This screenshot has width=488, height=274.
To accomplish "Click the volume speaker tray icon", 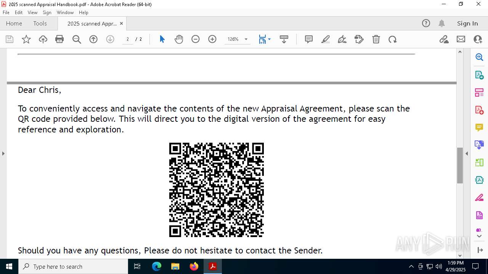I will click(438, 266).
